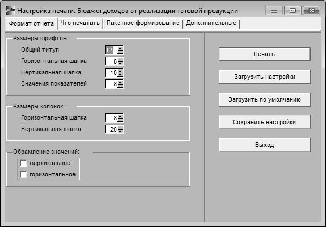Open the Дополнительные tab
Screen dimensions: 326x227
click(x=211, y=23)
